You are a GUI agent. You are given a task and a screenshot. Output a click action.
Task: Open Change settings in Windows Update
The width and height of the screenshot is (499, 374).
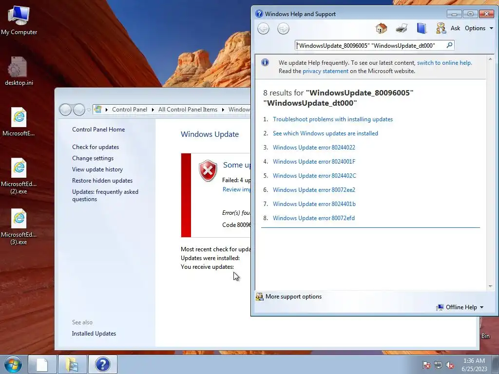pyautogui.click(x=93, y=158)
